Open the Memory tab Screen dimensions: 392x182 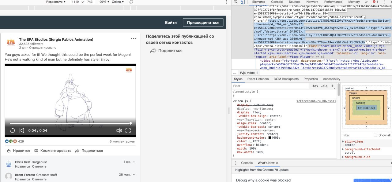[354, 2]
